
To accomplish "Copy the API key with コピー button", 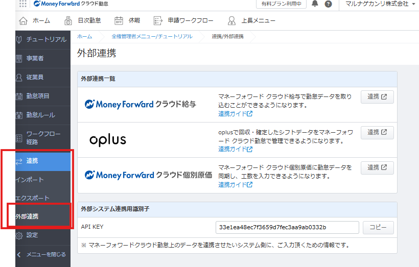I will pyautogui.click(x=378, y=227).
